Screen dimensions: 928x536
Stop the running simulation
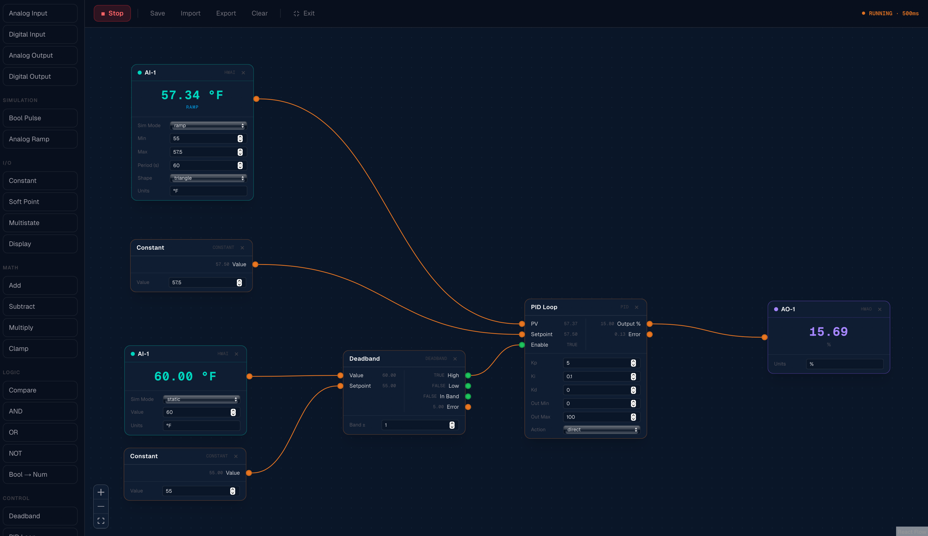[x=112, y=13]
